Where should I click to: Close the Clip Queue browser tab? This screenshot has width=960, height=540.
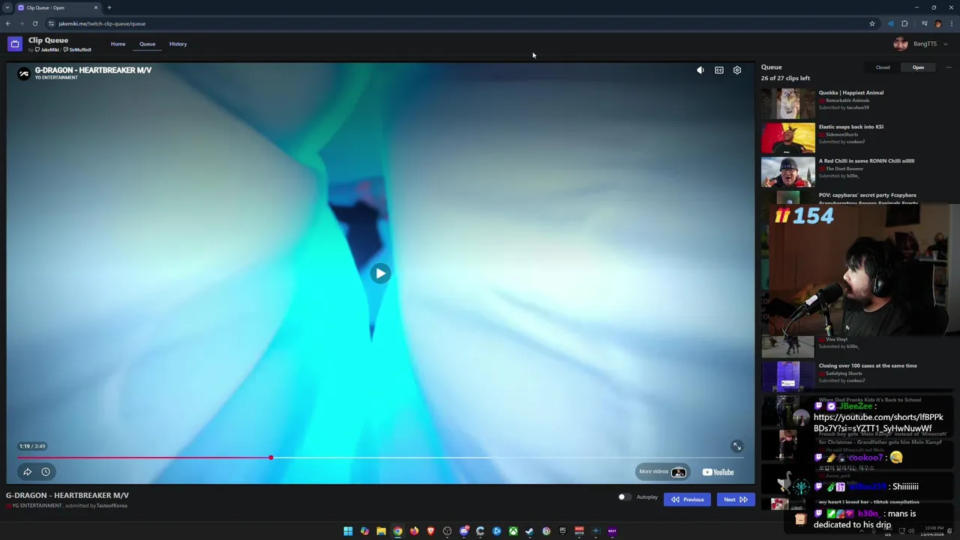click(x=95, y=7)
